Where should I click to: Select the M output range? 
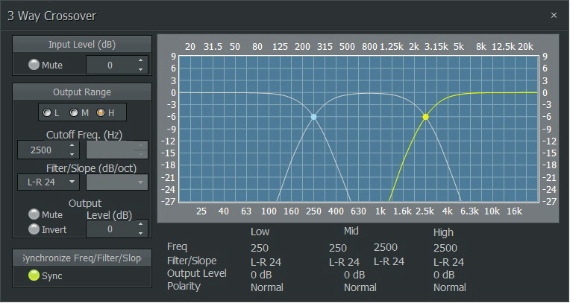tap(75, 112)
